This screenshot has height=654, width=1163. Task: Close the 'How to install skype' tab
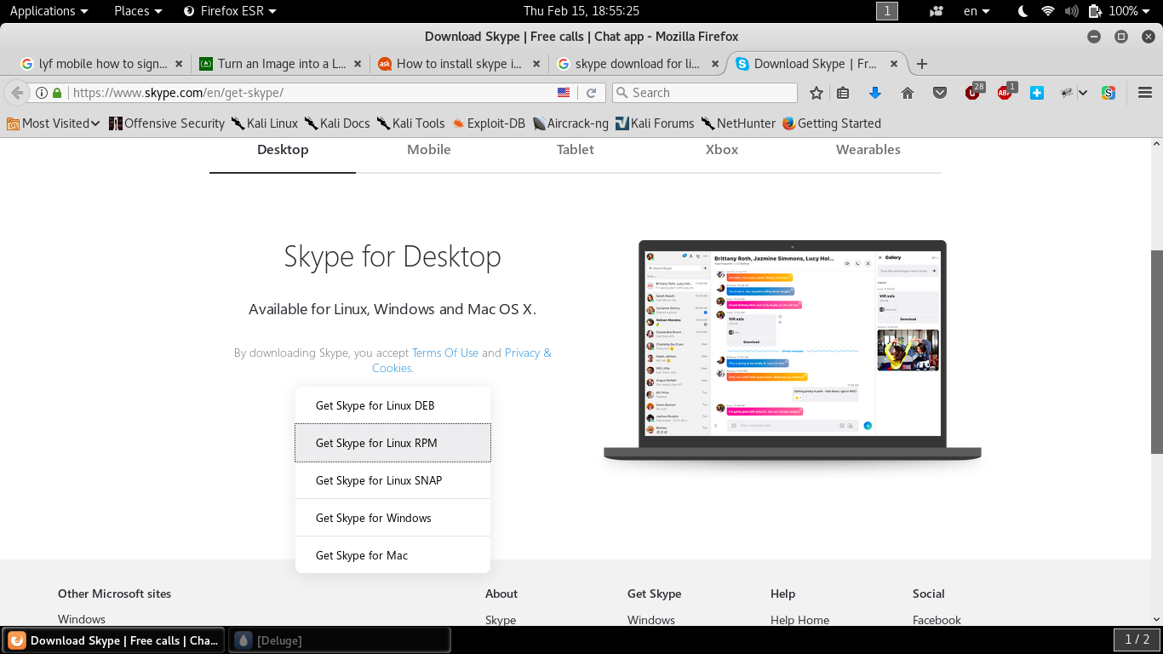[x=536, y=64]
